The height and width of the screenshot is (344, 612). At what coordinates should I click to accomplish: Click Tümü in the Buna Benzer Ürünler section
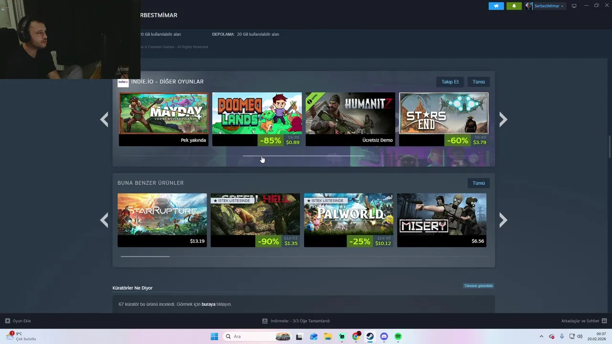(x=479, y=183)
